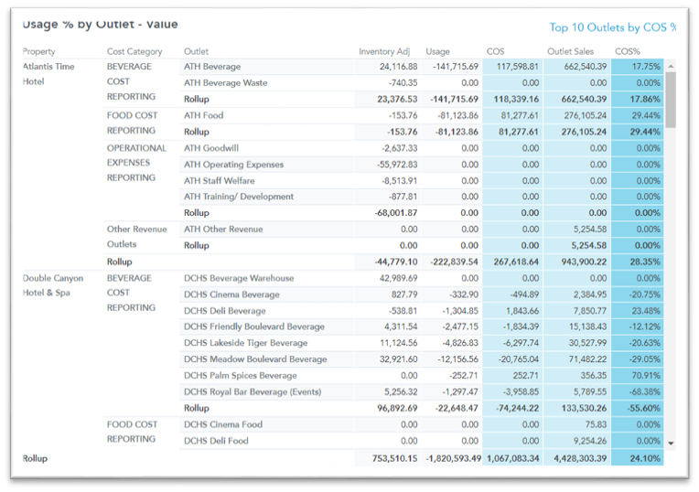Open the Top 10 Outlets by COS % link
Image resolution: width=699 pixels, height=492 pixels.
(x=612, y=27)
